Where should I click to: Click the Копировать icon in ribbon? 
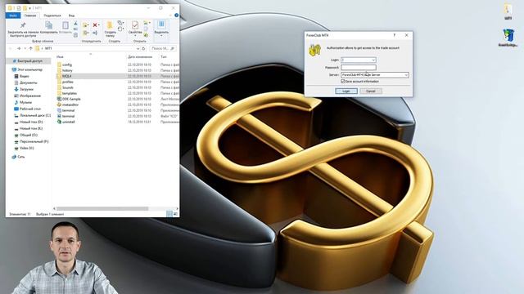coord(49,25)
